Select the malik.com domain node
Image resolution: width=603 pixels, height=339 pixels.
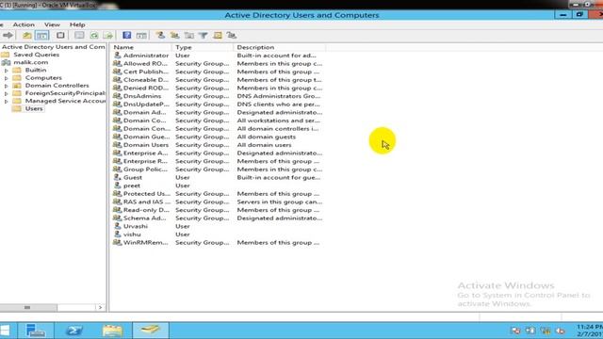31,62
